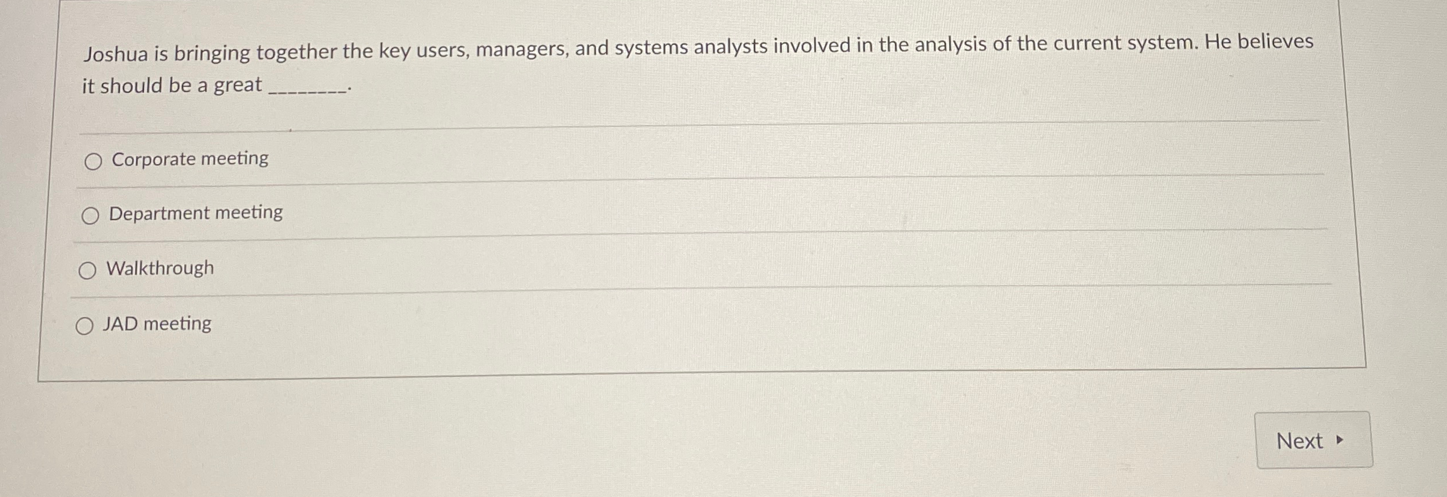The width and height of the screenshot is (1447, 497).
Task: Click the Department meeting answer label
Action: [195, 213]
